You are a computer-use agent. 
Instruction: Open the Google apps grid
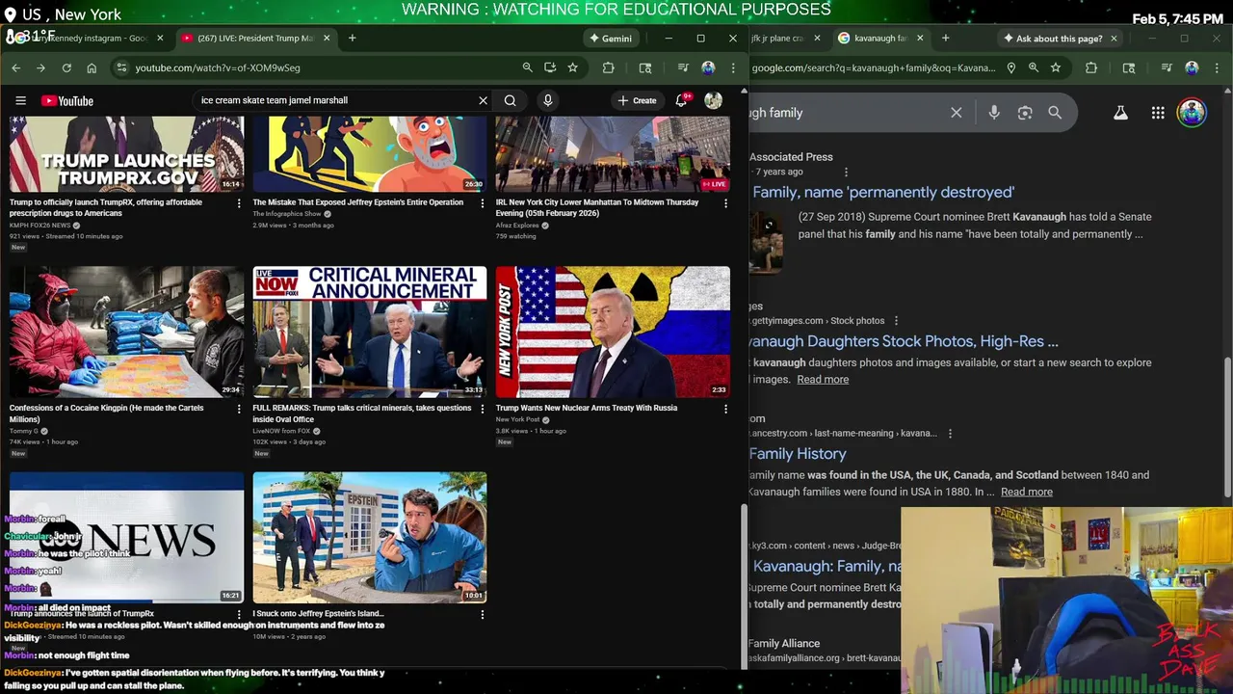(x=1158, y=113)
